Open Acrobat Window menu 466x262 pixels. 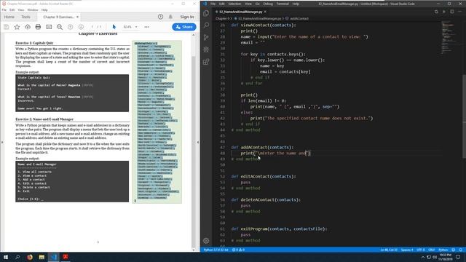(x=33, y=9)
